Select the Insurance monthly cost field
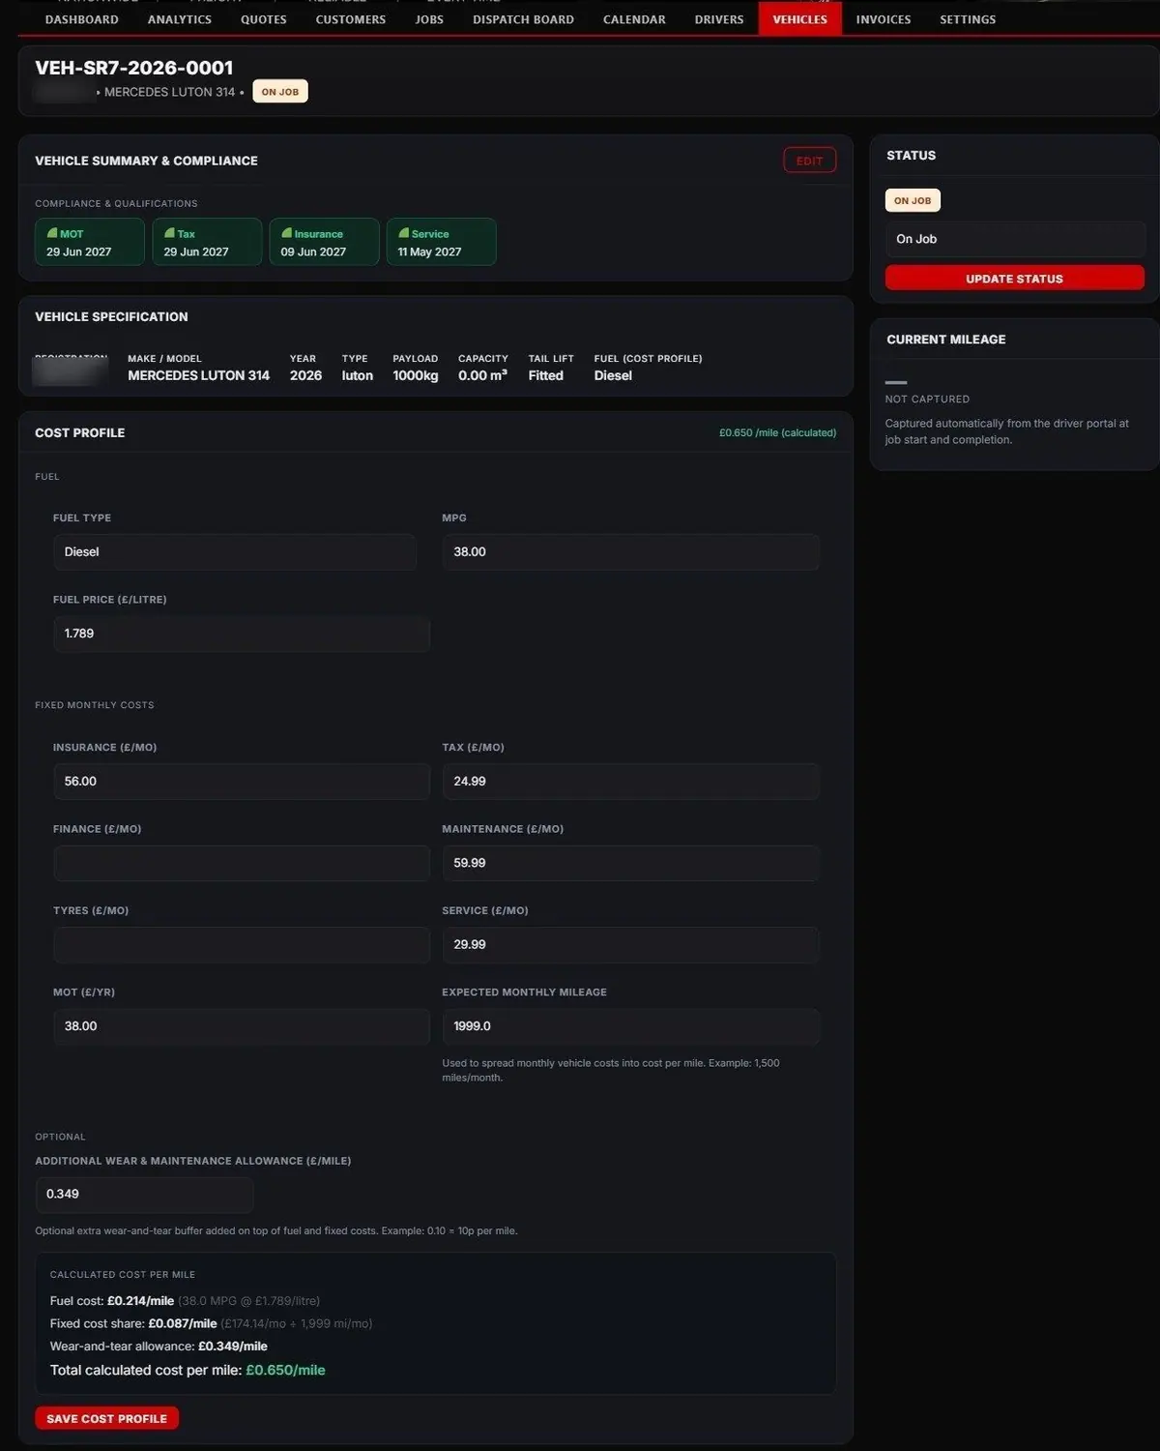 pos(242,782)
